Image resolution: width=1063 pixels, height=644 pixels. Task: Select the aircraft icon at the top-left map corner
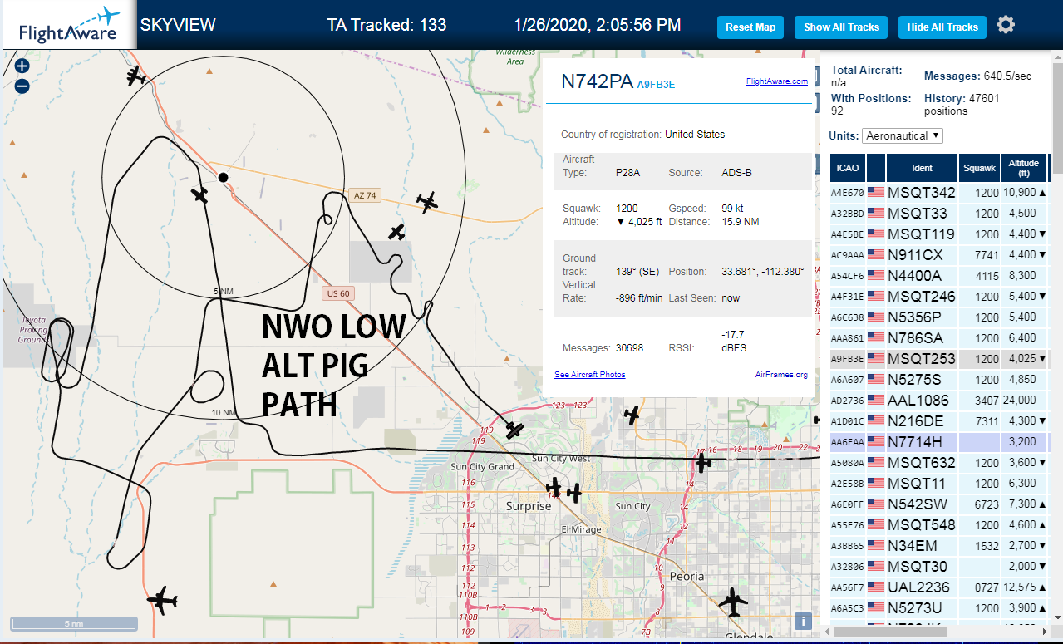coord(136,76)
